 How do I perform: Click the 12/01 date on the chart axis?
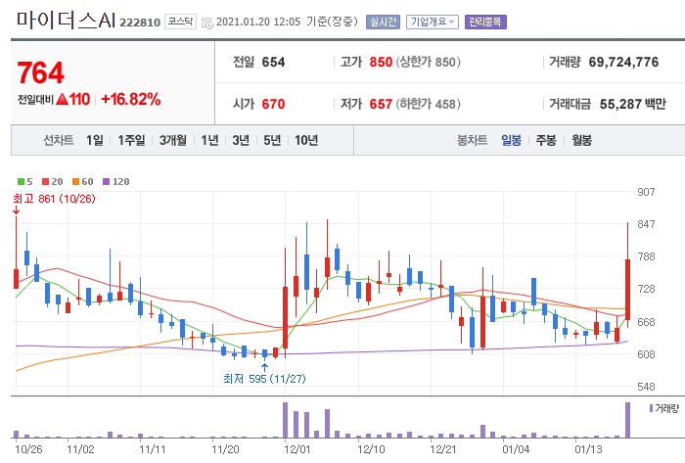[x=297, y=449]
